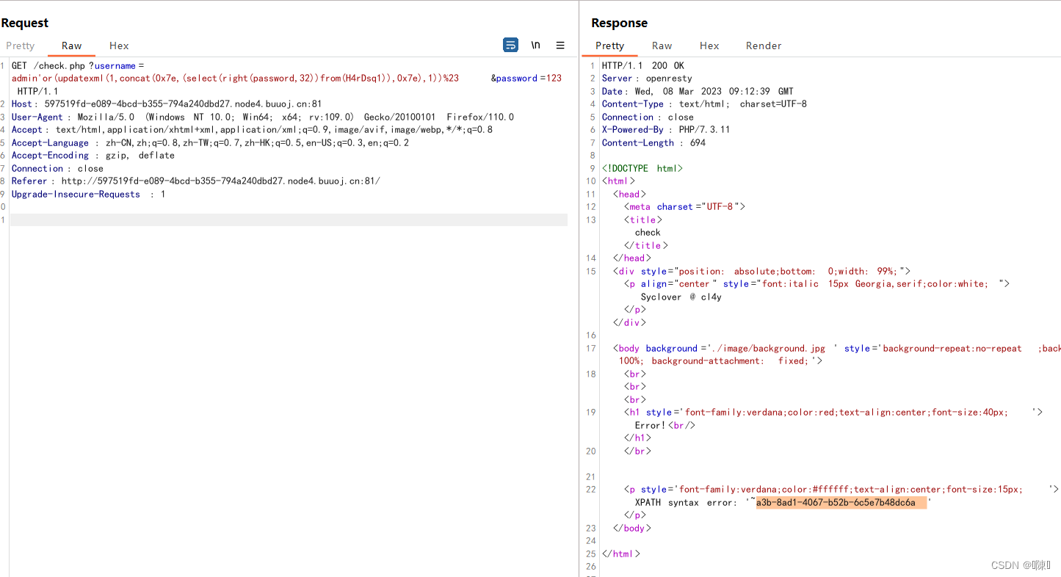This screenshot has width=1061, height=577.
Task: Open the Request Hex tab
Action: click(119, 46)
